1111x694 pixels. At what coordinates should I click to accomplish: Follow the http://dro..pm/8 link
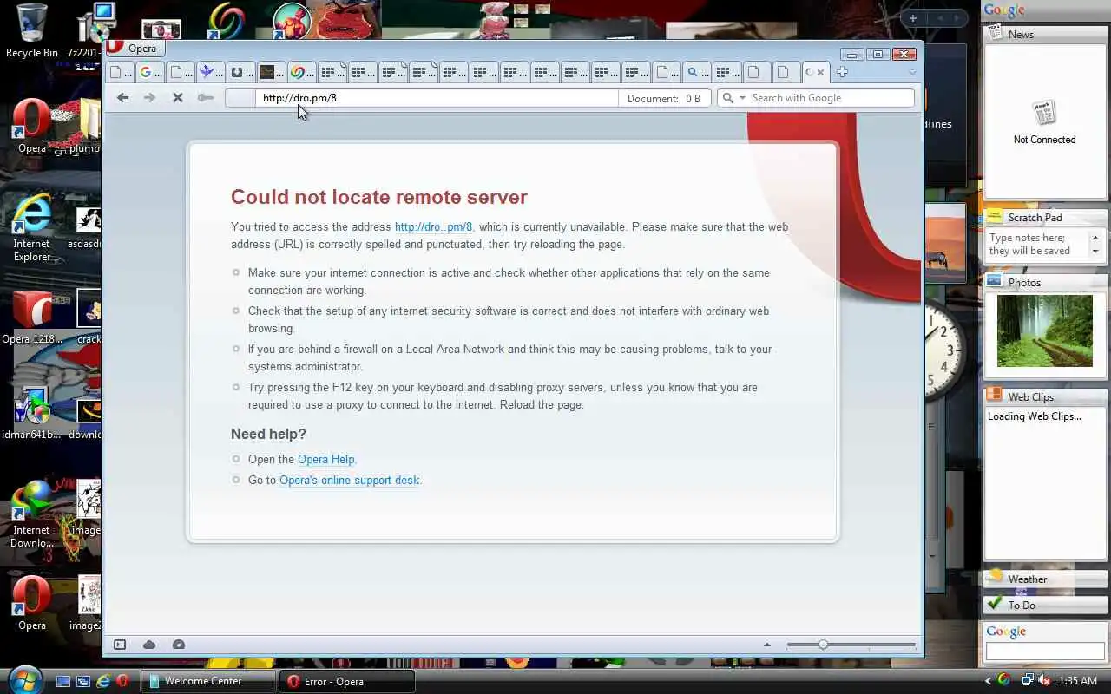pos(433,227)
